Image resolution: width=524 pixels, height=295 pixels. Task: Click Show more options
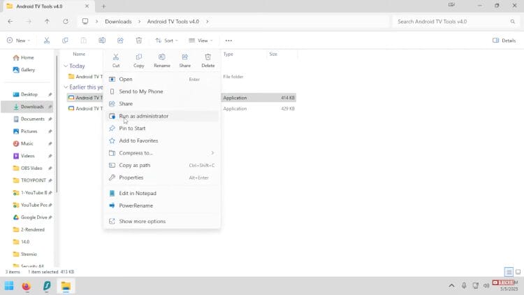(162, 222)
